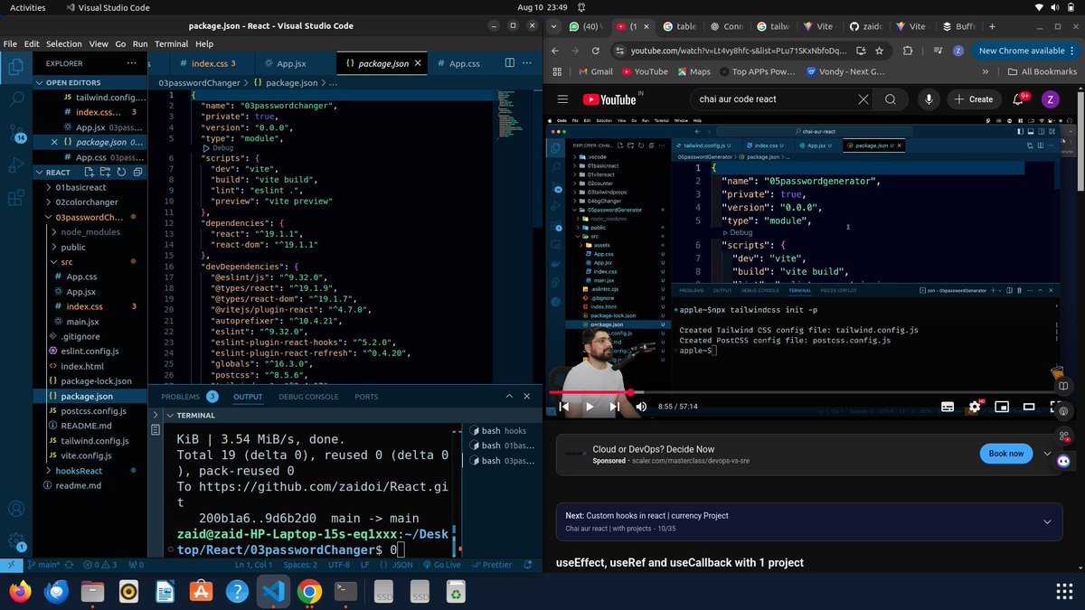Image resolution: width=1085 pixels, height=610 pixels.
Task: Clear the YouTube search text
Action: point(863,99)
